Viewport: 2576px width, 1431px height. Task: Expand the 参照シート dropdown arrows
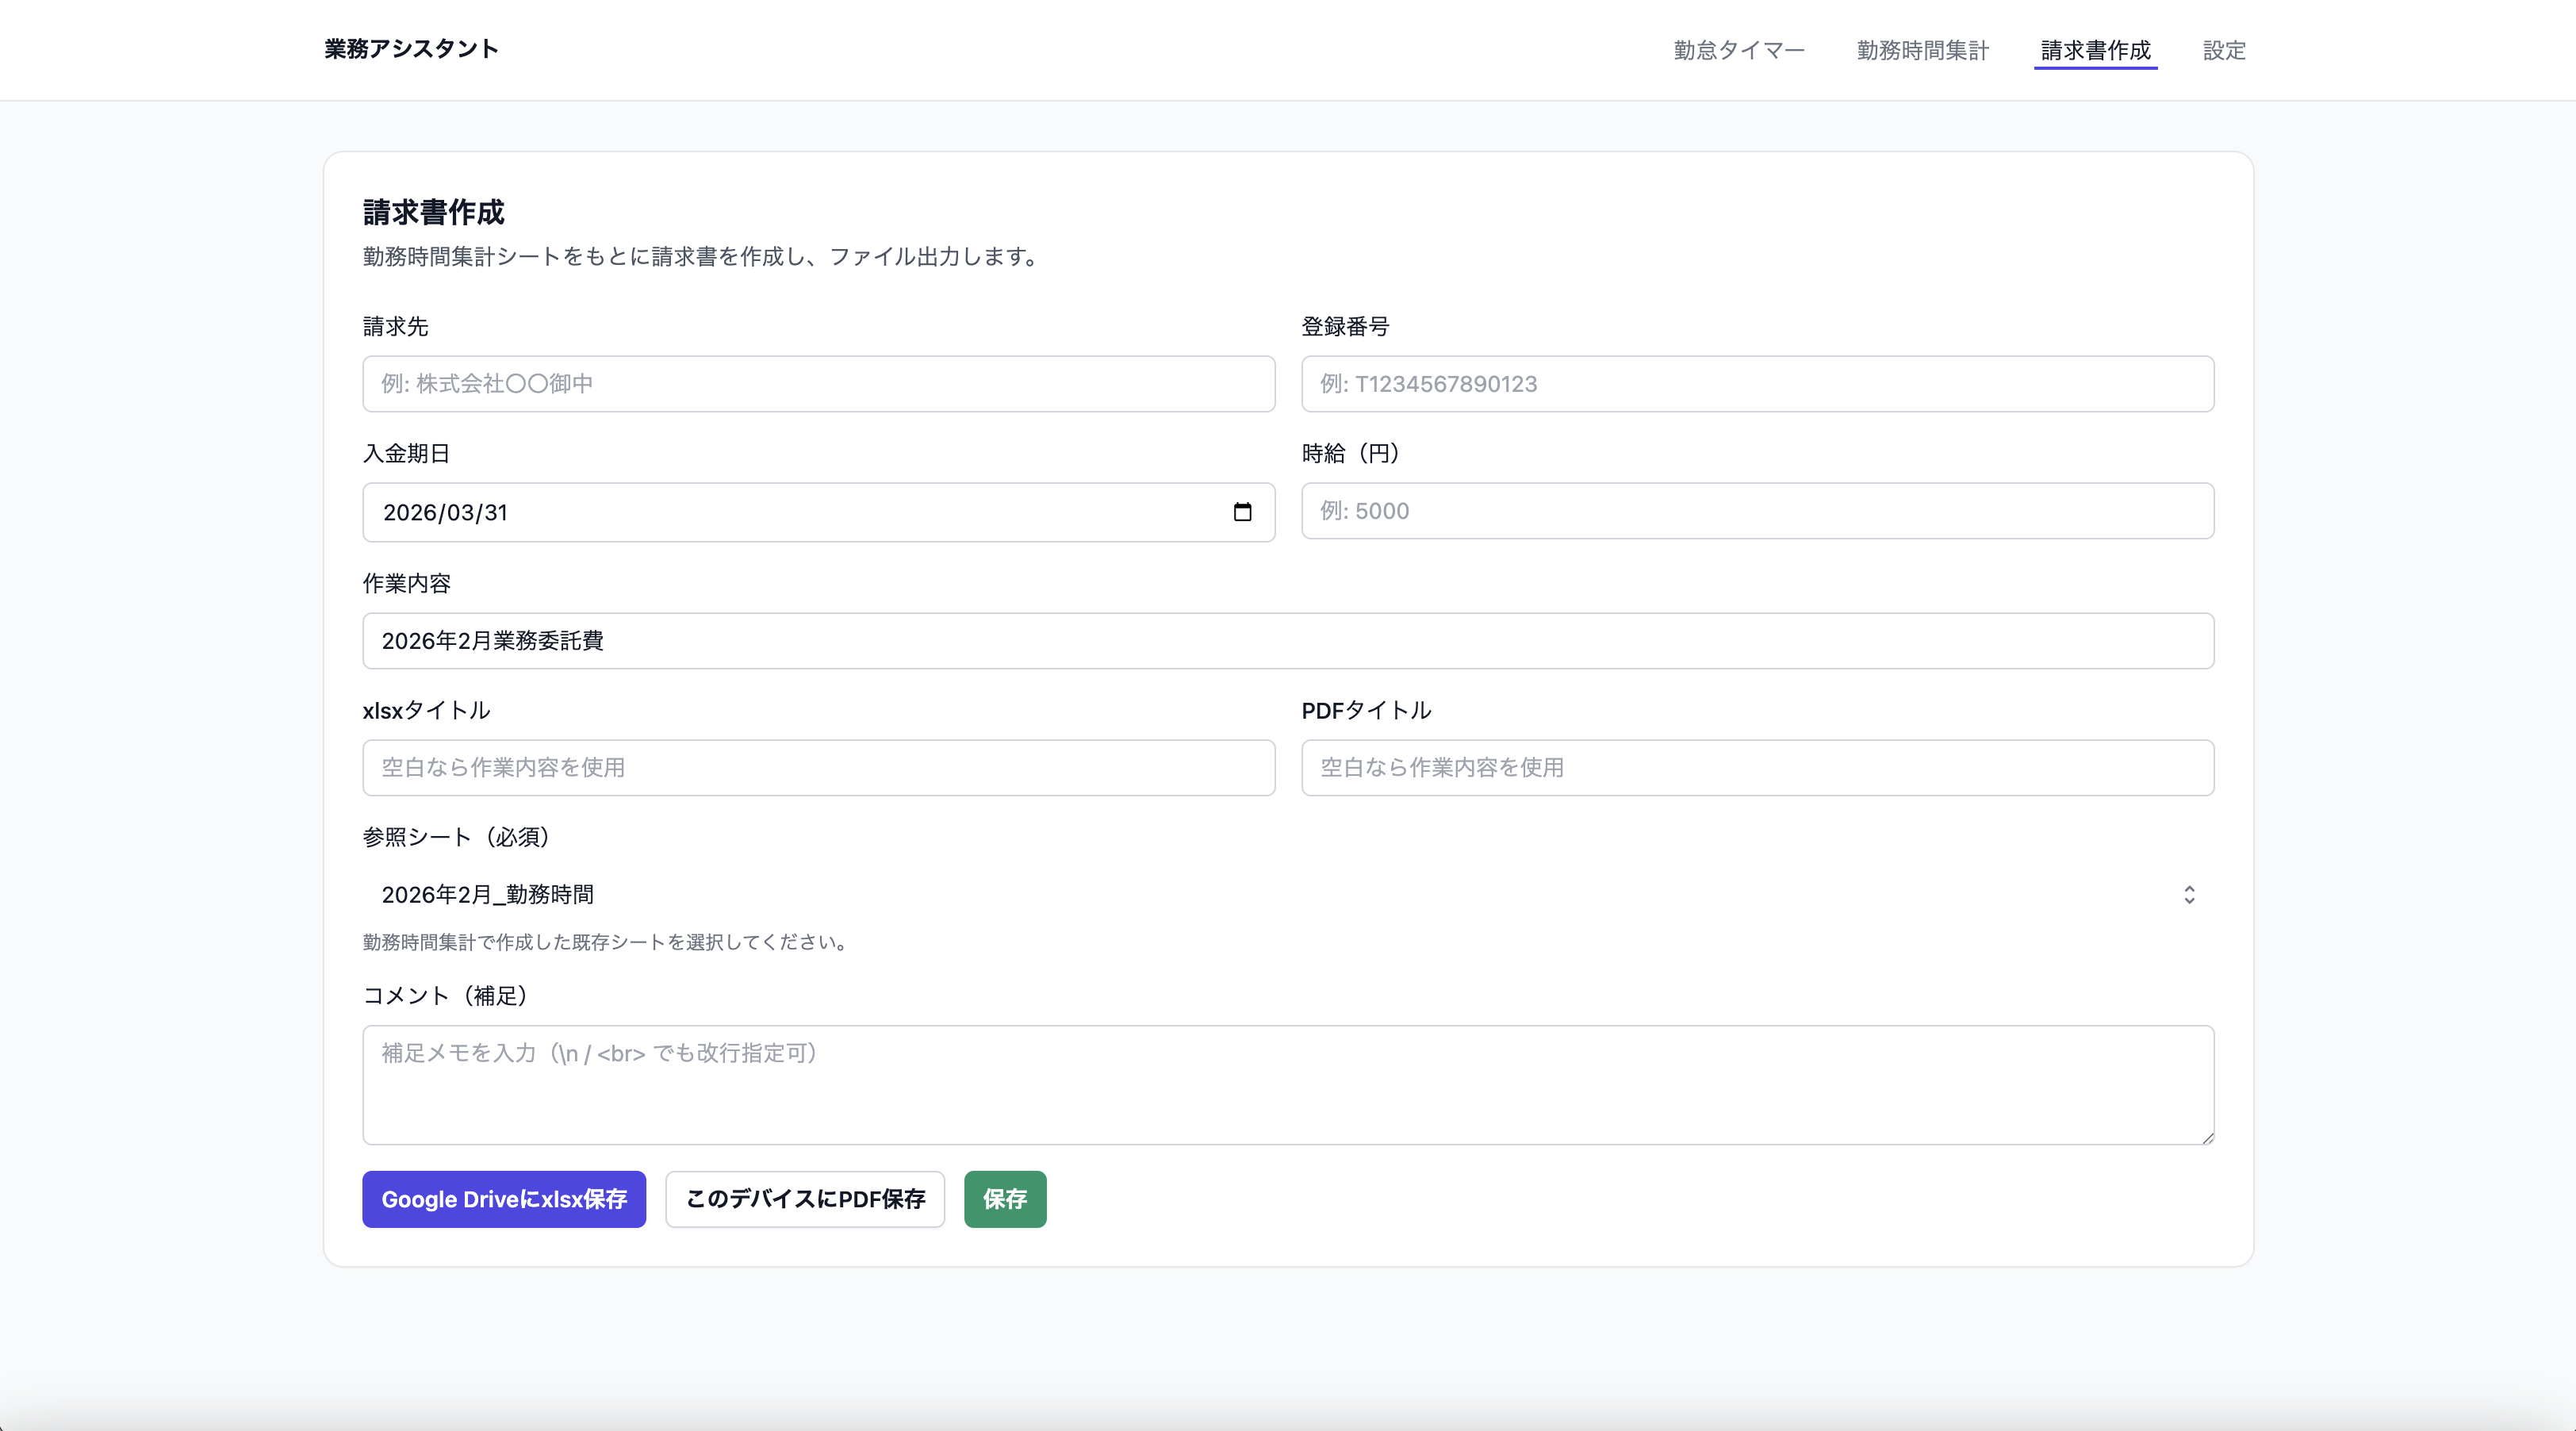2188,894
